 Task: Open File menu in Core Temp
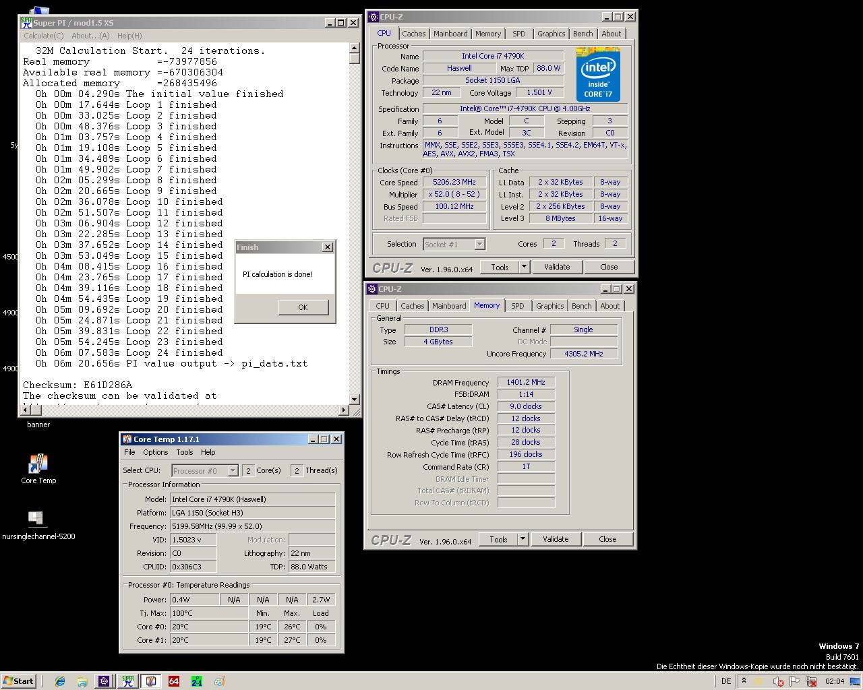(x=129, y=452)
